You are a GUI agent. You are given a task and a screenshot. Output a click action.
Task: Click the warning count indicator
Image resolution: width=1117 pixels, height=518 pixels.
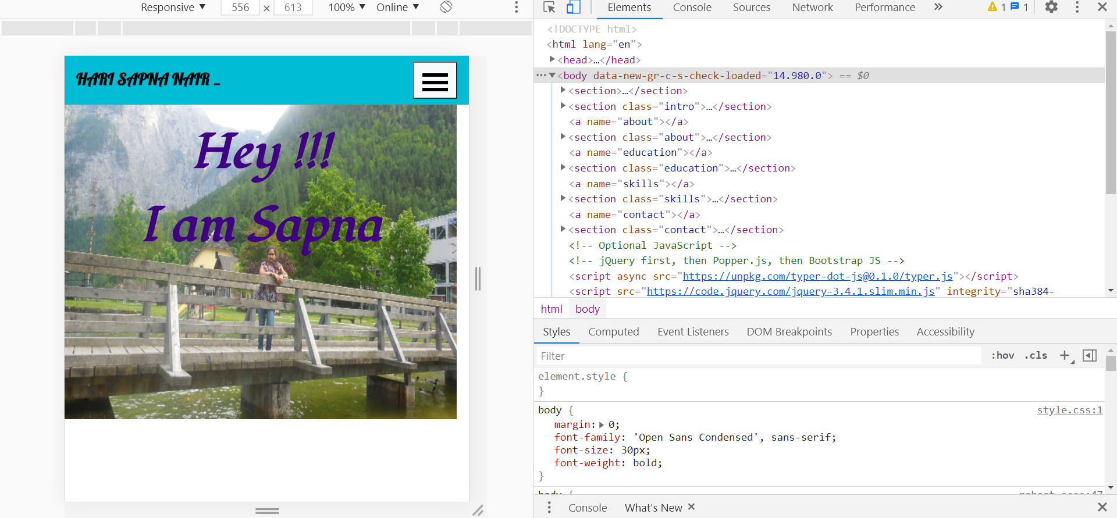click(x=997, y=7)
